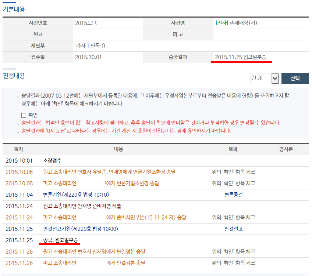
Task: Click the 사건번호 label cell
Action: (x=38, y=23)
